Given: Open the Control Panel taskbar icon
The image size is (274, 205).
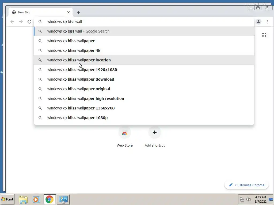Looking at the screenshot, I should [63, 199].
